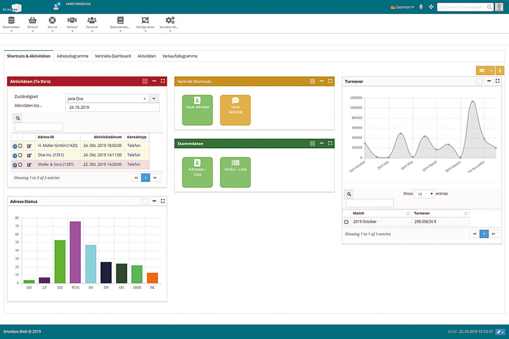
Task: Click the neue Adresse shortcut button
Action: [197, 110]
